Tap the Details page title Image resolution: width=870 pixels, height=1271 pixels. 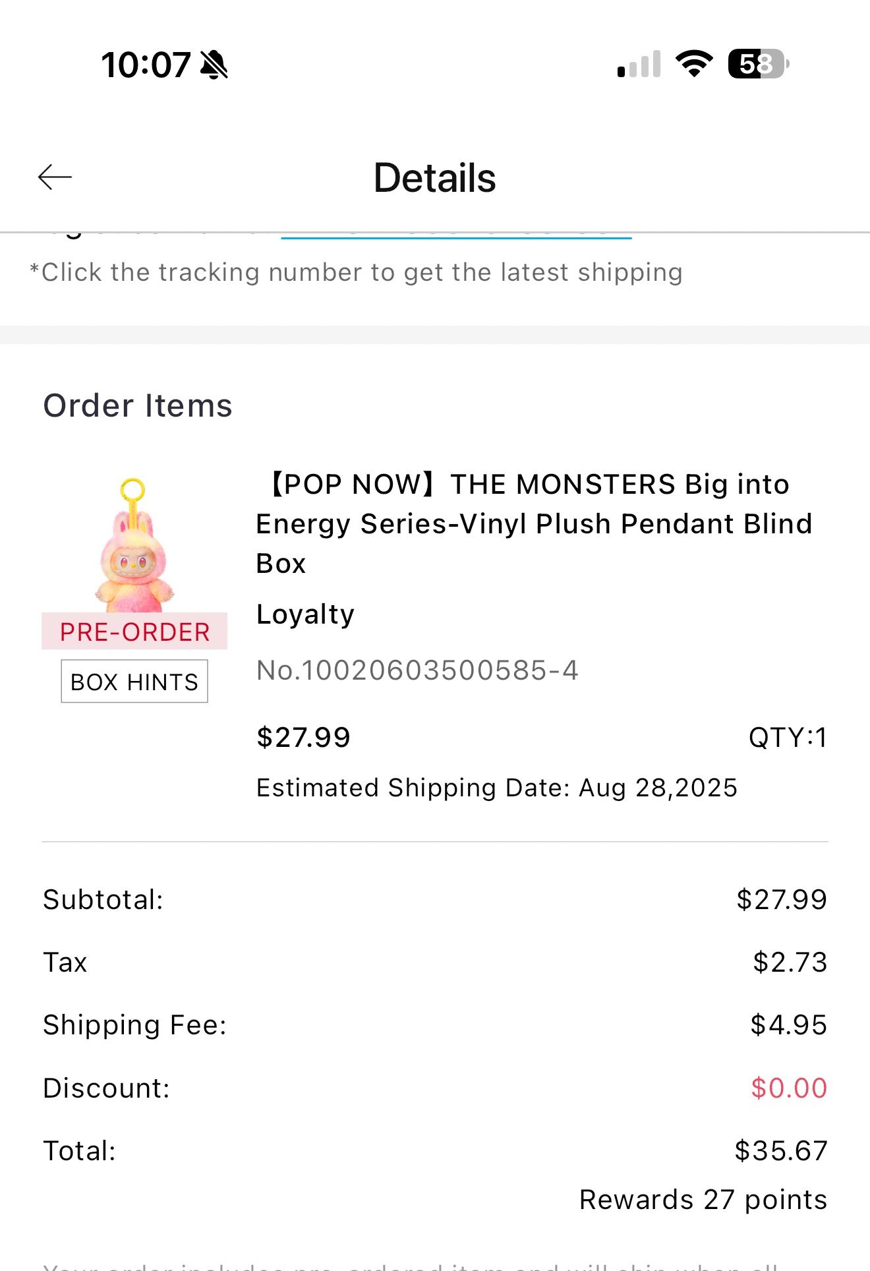[x=434, y=178]
